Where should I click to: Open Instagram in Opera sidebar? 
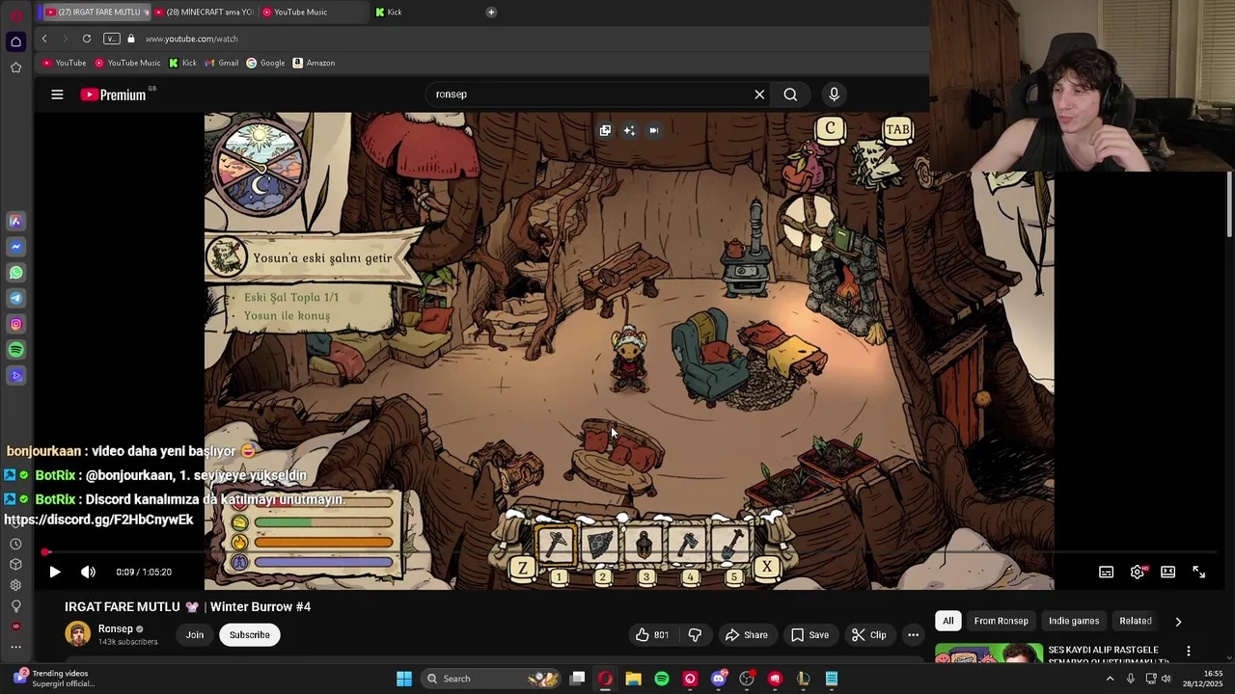tap(15, 324)
